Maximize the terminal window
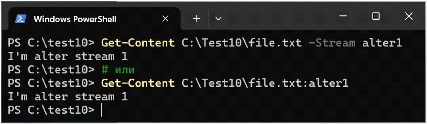 click(376, 16)
